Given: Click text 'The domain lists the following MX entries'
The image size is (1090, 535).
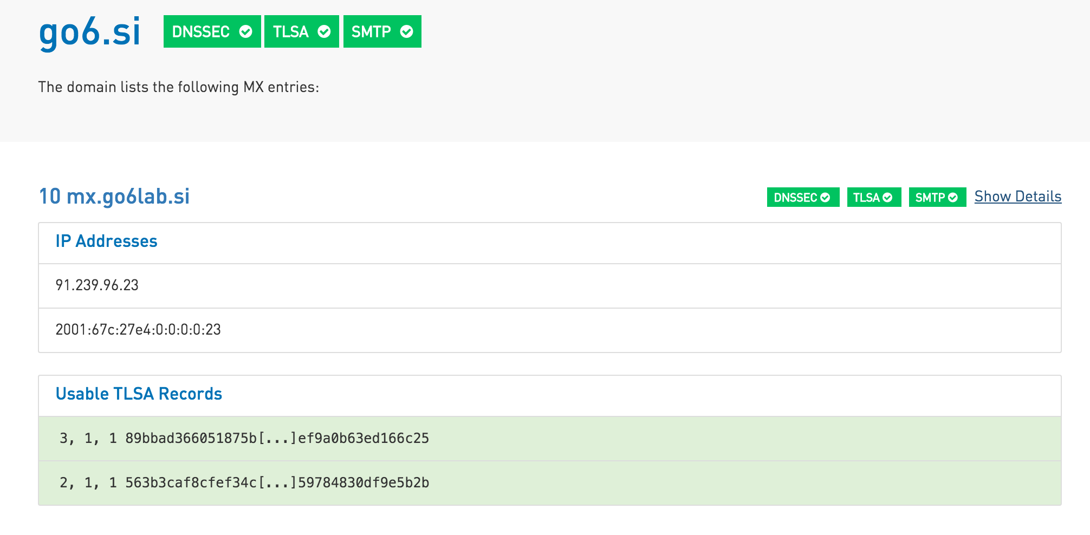Looking at the screenshot, I should pos(178,87).
